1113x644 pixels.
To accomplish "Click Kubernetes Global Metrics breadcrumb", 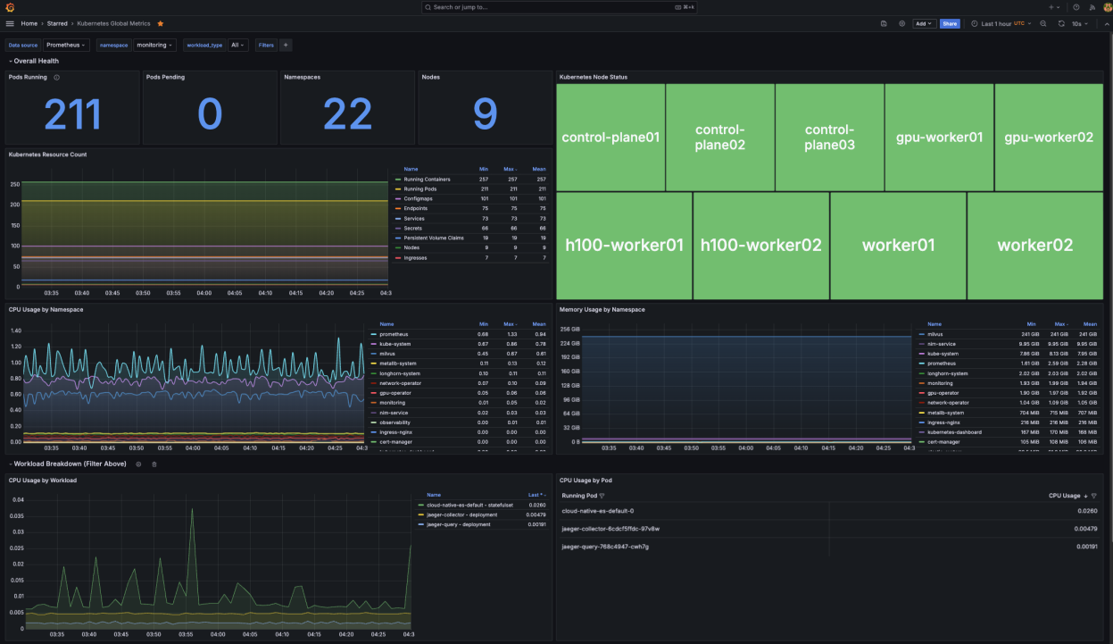I will pyautogui.click(x=114, y=23).
